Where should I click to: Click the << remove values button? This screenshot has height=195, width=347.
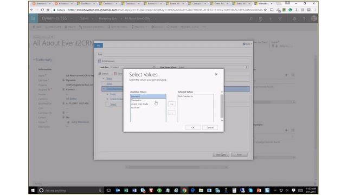172,113
